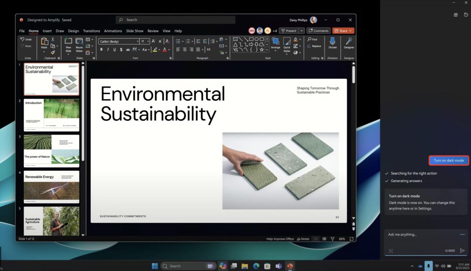This screenshot has height=271, width=471.
Task: Select the Renewable Energy slide thumbnail
Action: [x=51, y=187]
